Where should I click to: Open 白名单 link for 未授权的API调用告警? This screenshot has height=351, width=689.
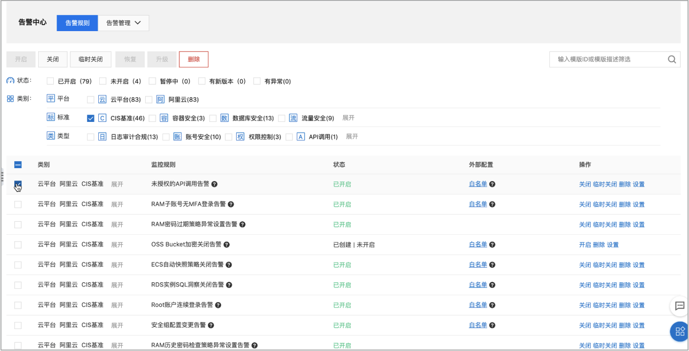click(478, 184)
